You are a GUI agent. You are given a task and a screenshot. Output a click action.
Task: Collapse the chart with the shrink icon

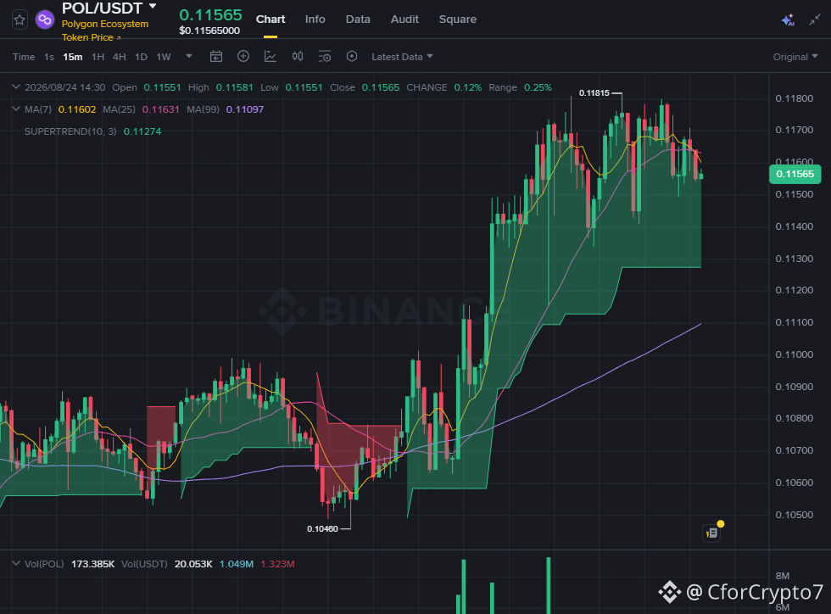coord(815,20)
